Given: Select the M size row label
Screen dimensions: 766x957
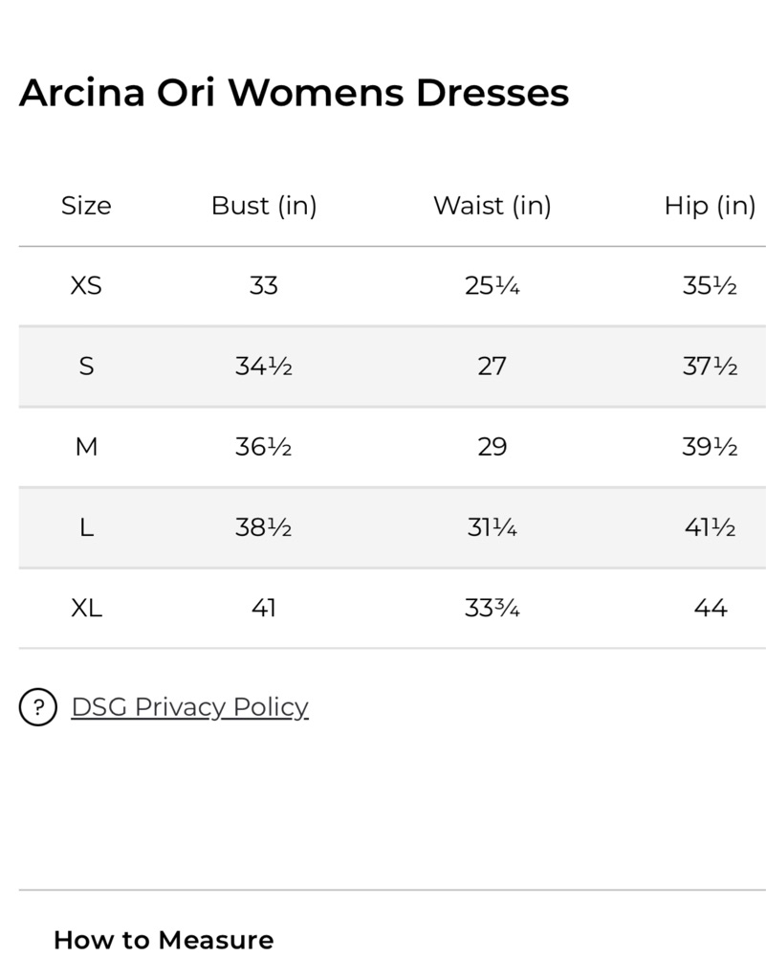Looking at the screenshot, I should [x=86, y=447].
